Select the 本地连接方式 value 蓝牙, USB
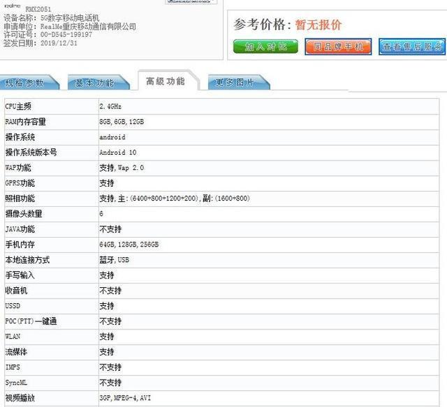The height and width of the screenshot is (407, 447). (x=113, y=260)
